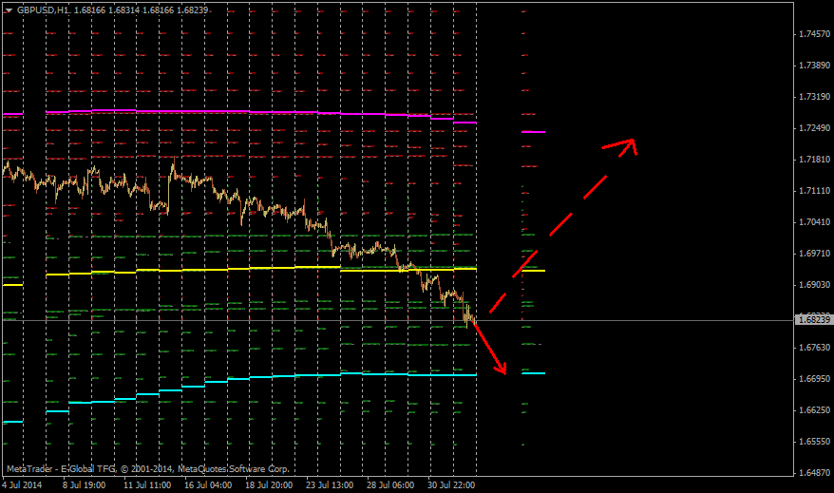
Task: Click time axis label 23 Jul 13:00
Action: coord(330,485)
